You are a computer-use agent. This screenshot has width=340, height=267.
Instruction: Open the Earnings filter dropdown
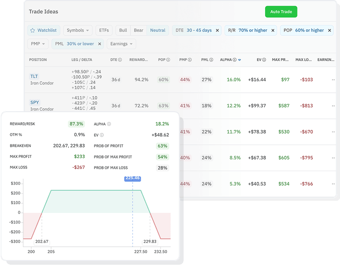pos(122,44)
